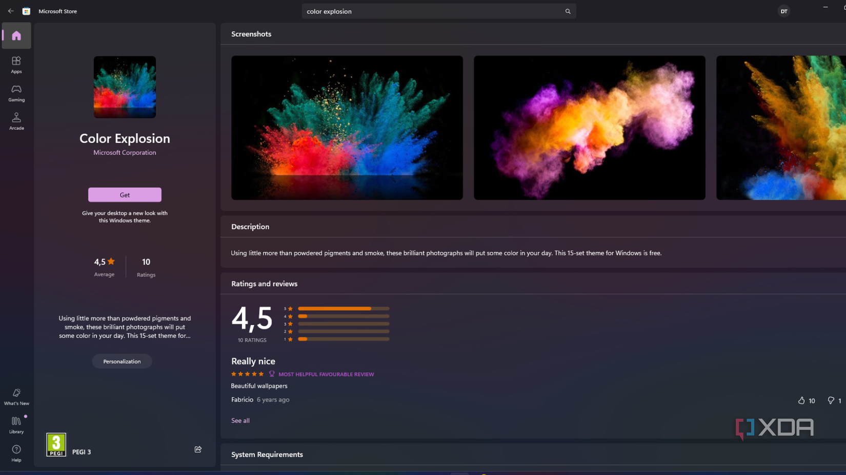This screenshot has height=475, width=846.
Task: Click the share icon next to PEGI 3
Action: pyautogui.click(x=198, y=449)
